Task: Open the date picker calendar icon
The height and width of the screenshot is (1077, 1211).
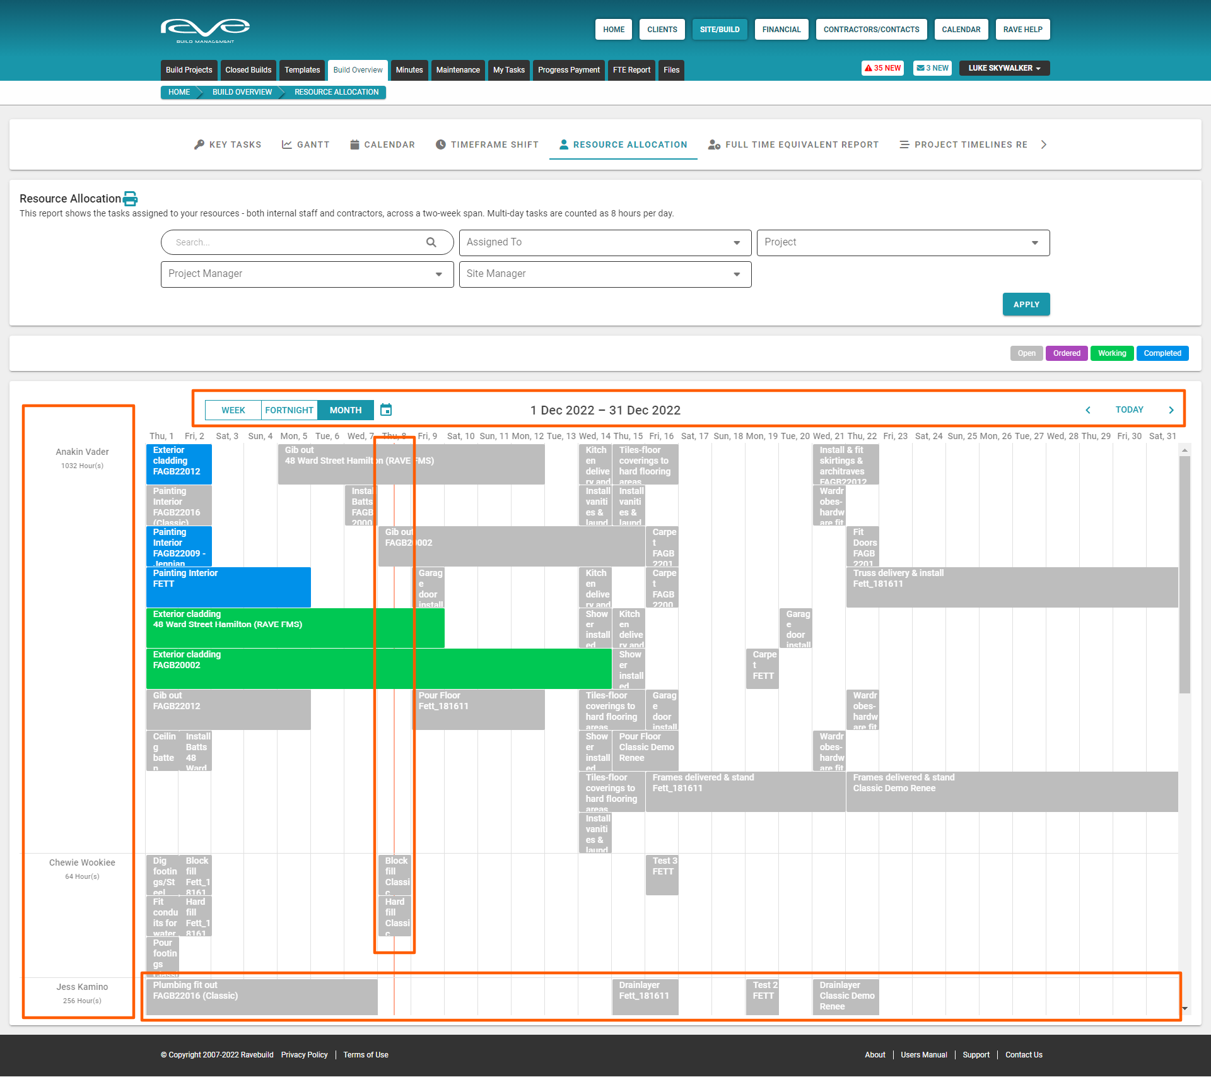Action: pos(386,410)
